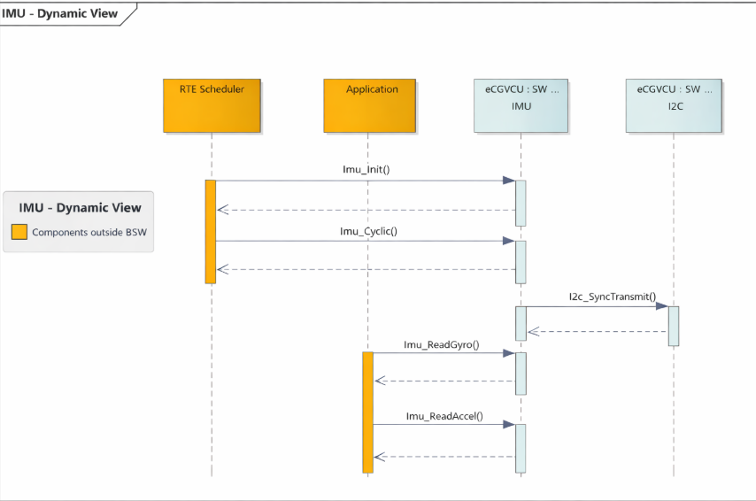Screen dimensions: 756x501
Task: Select IMU activation bar sending I2c_SyncTransmit()
Action: 521,323
